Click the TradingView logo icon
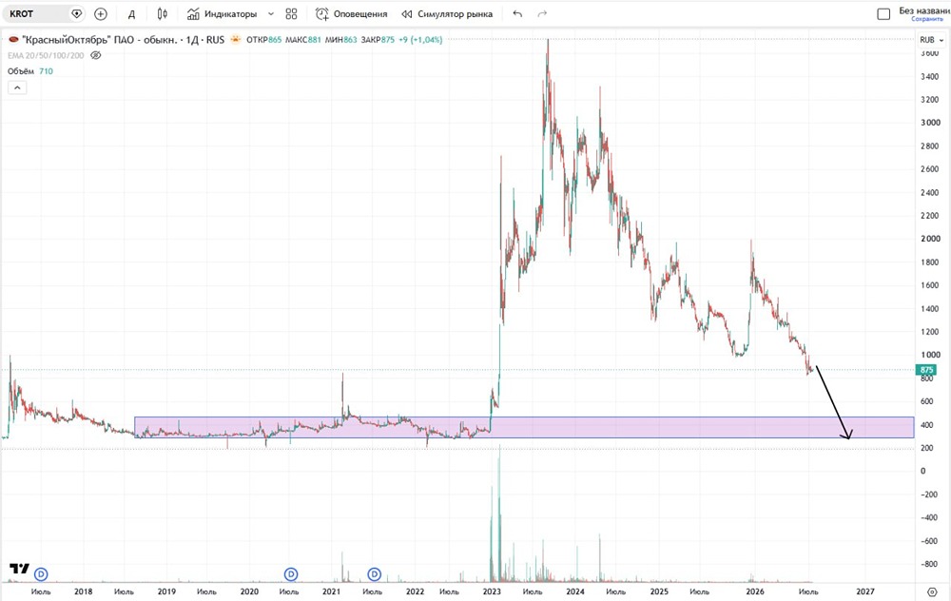The height and width of the screenshot is (601, 951). (x=19, y=569)
